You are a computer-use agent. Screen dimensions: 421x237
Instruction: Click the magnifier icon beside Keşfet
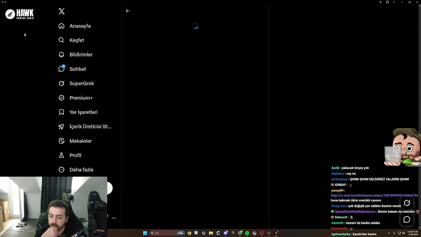point(62,40)
